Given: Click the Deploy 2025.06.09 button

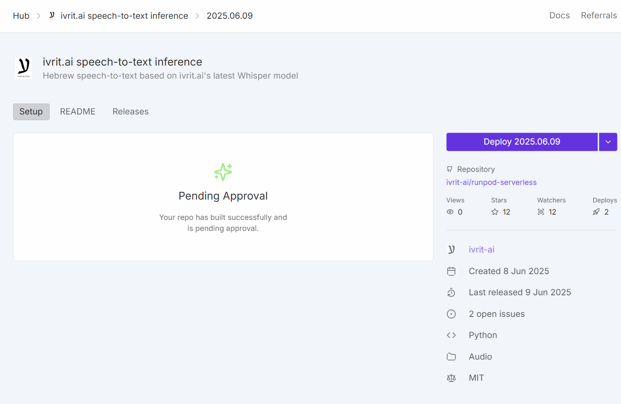Looking at the screenshot, I should tap(522, 142).
